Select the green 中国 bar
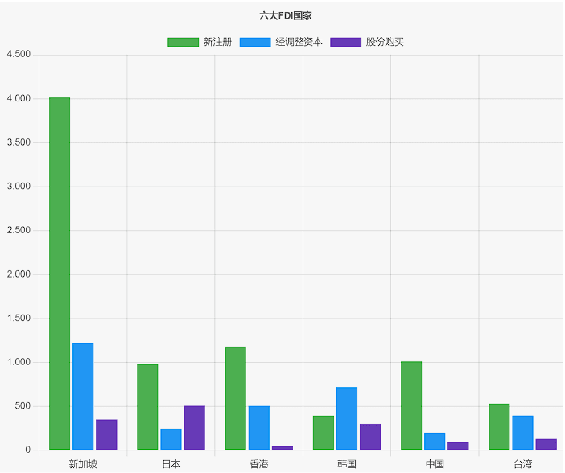The width and height of the screenshot is (565, 473). coord(411,405)
